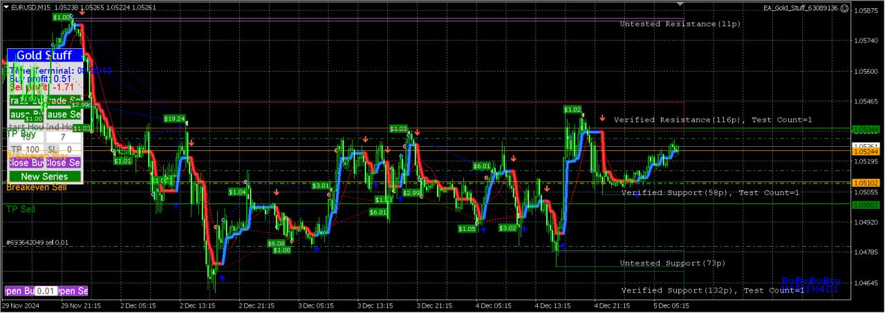Click the 'Verified Support(132p)' label
The image size is (885, 313).
click(x=679, y=290)
